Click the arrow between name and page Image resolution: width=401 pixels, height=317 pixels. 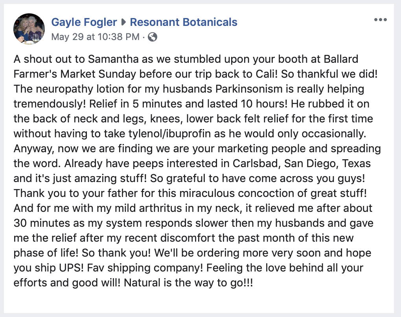pos(123,22)
